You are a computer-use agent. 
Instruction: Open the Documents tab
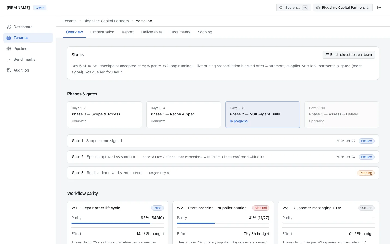pos(180,32)
